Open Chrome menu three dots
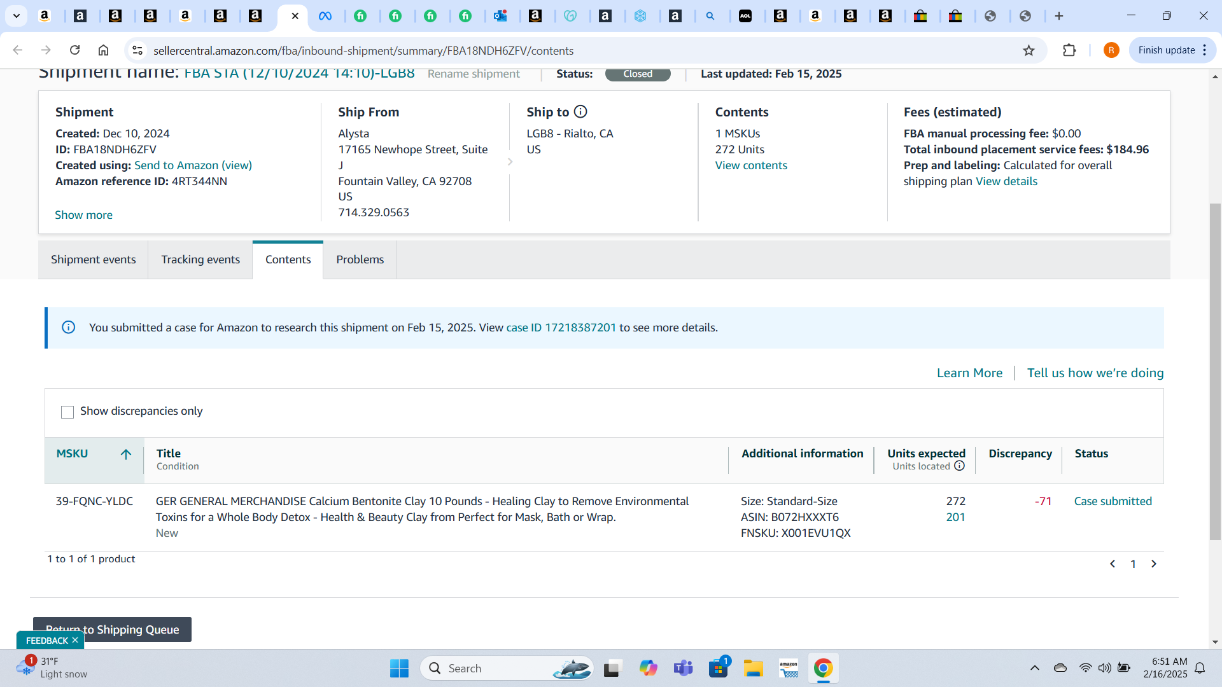The image size is (1222, 687). click(1205, 50)
